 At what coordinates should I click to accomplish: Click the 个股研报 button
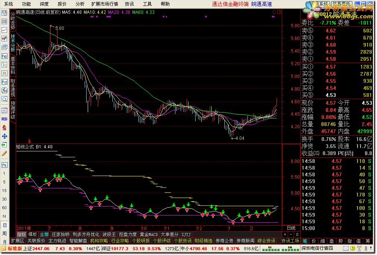(141, 241)
